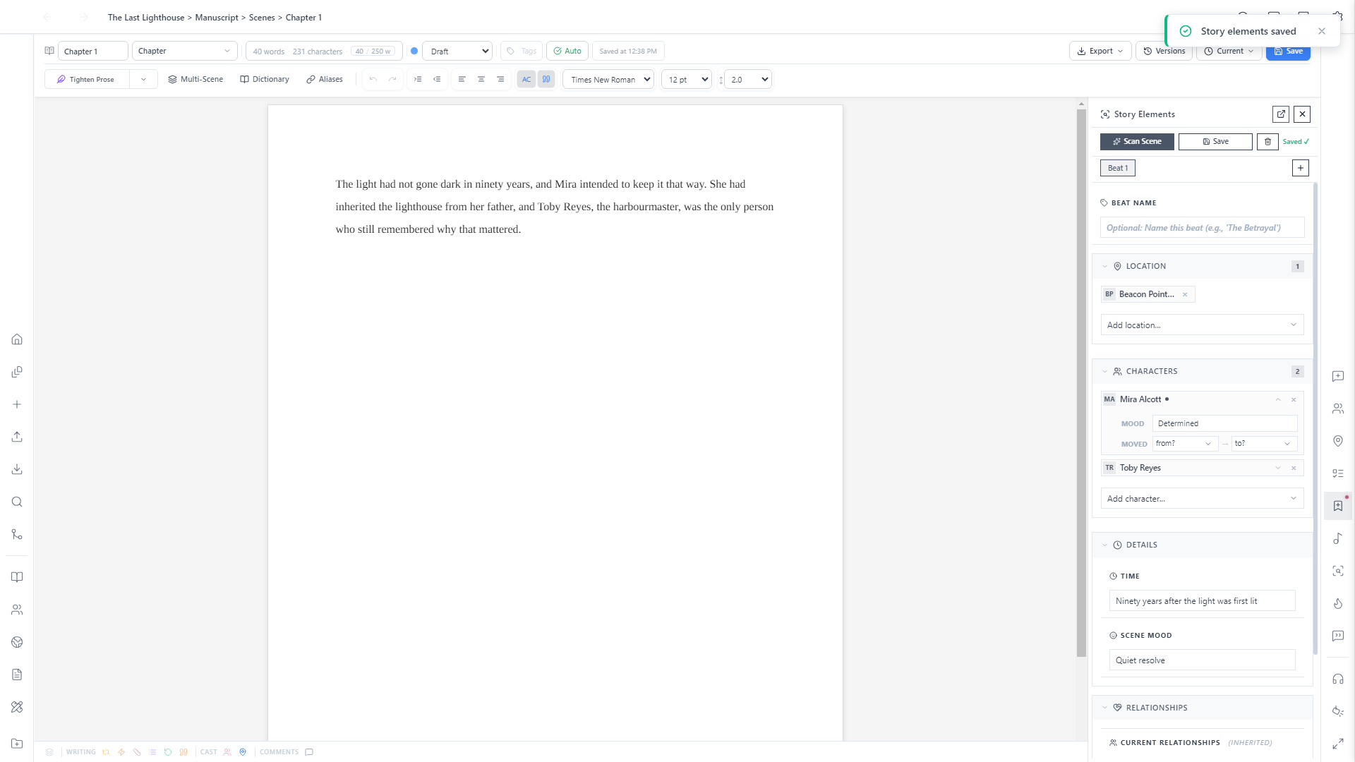Click the Export button
The image size is (1355, 762).
point(1100,51)
